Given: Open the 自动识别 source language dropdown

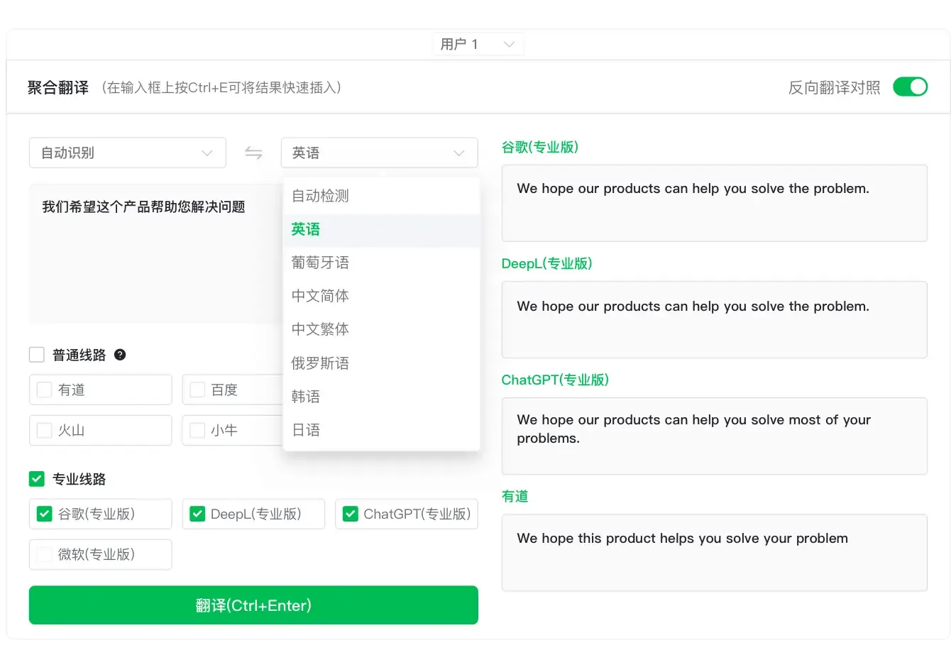Looking at the screenshot, I should coord(128,153).
